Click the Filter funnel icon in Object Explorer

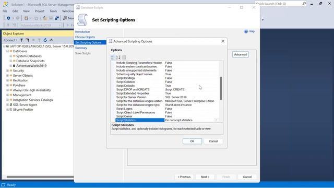tap(39, 40)
